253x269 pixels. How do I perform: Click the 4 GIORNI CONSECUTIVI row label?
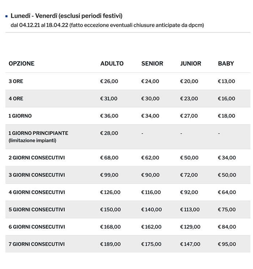click(37, 192)
